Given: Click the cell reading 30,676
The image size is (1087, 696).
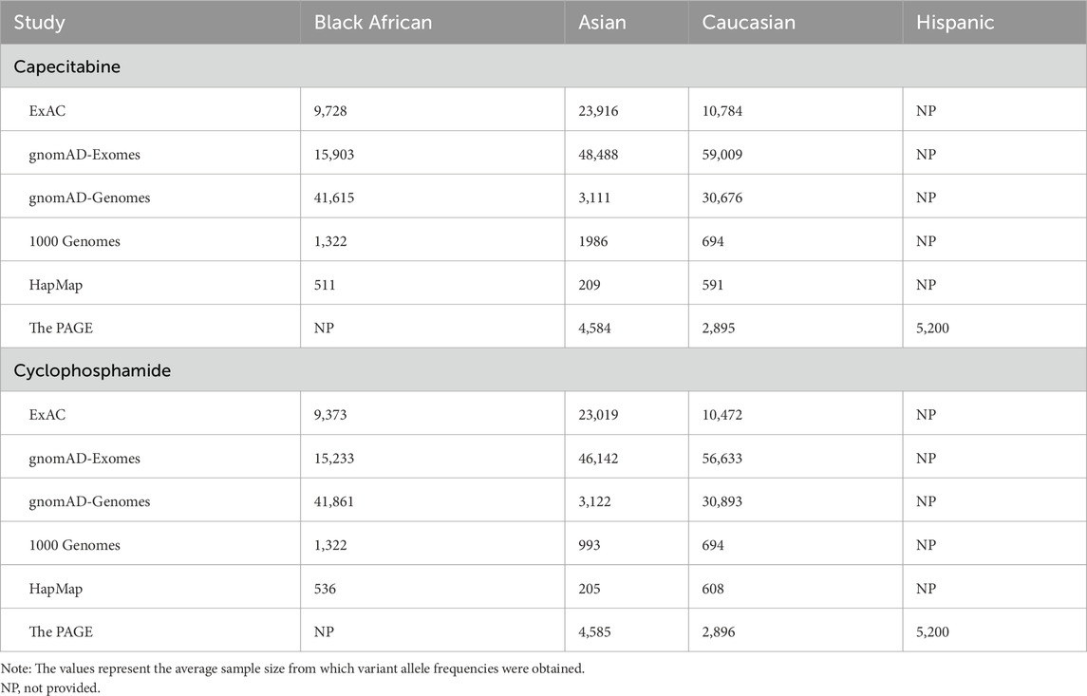Looking at the screenshot, I should tap(722, 198).
